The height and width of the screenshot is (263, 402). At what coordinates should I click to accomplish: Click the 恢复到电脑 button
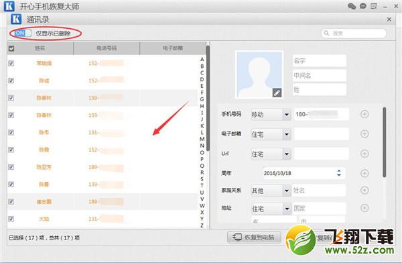(254, 237)
